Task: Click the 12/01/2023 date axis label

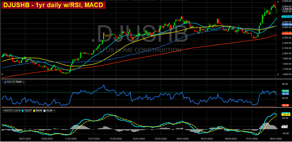Action: (x=94, y=139)
